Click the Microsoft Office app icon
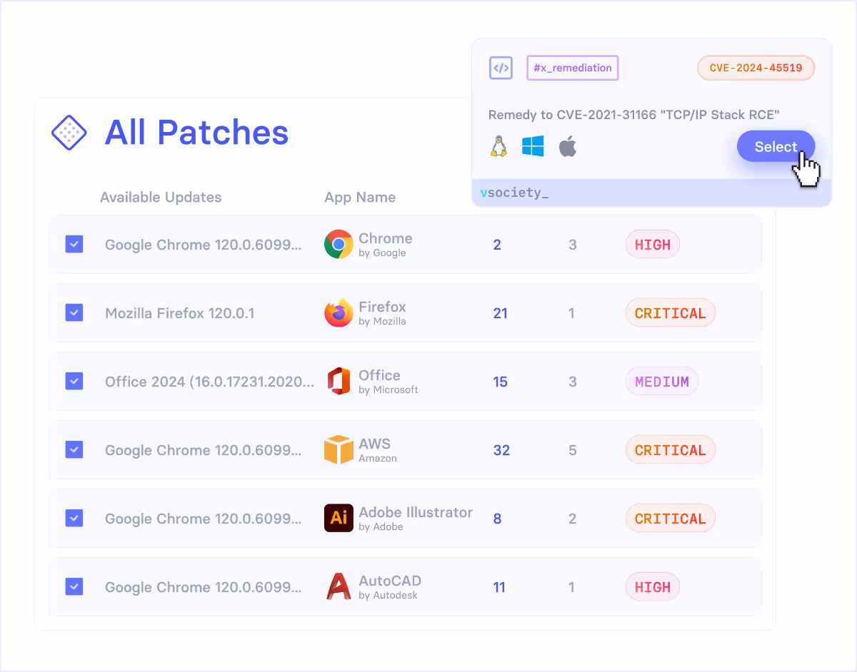Image resolution: width=857 pixels, height=672 pixels. coord(339,381)
